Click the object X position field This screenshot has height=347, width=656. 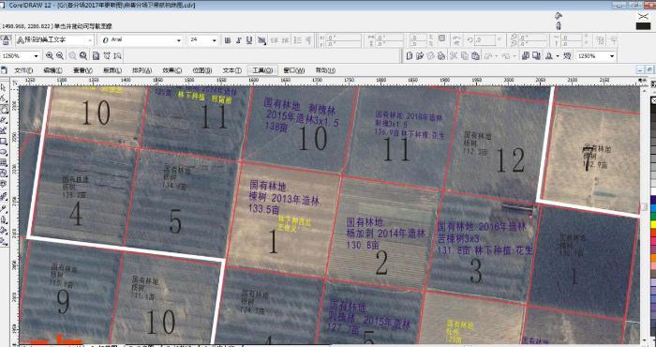[x=343, y=38]
